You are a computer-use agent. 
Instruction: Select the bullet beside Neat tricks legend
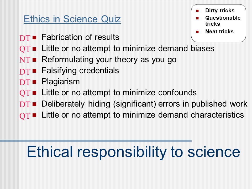[197, 32]
